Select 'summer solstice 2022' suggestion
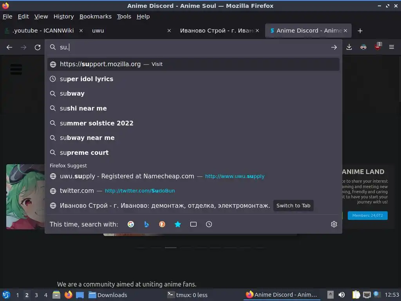The image size is (401, 301). click(193, 123)
